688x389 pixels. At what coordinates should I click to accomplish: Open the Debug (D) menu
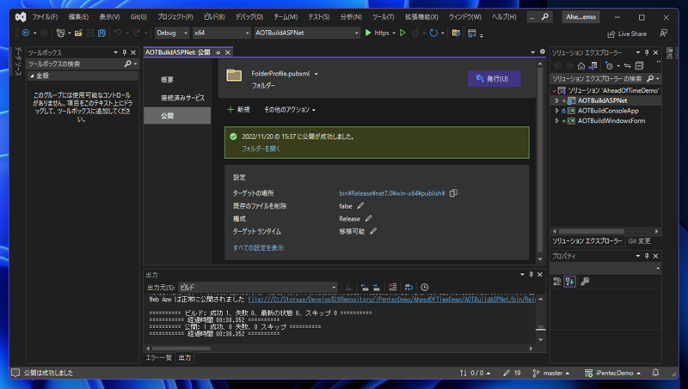[249, 17]
